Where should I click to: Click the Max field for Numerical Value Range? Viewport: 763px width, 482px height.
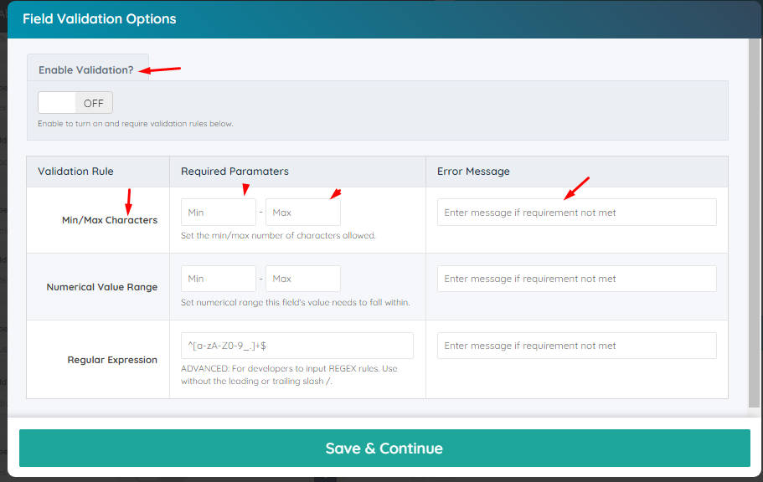click(x=303, y=279)
